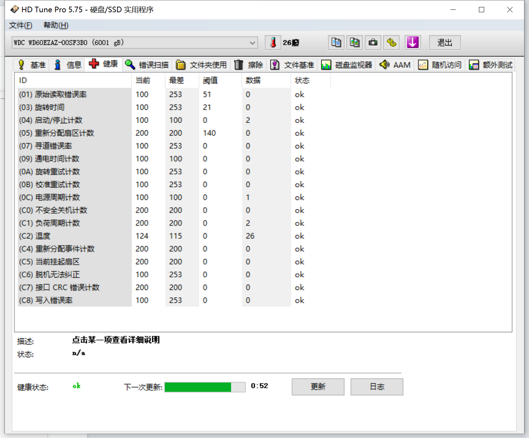529x438 pixels.
Task: Select the (0B) 校准重试计数 row
Action: pos(174,185)
